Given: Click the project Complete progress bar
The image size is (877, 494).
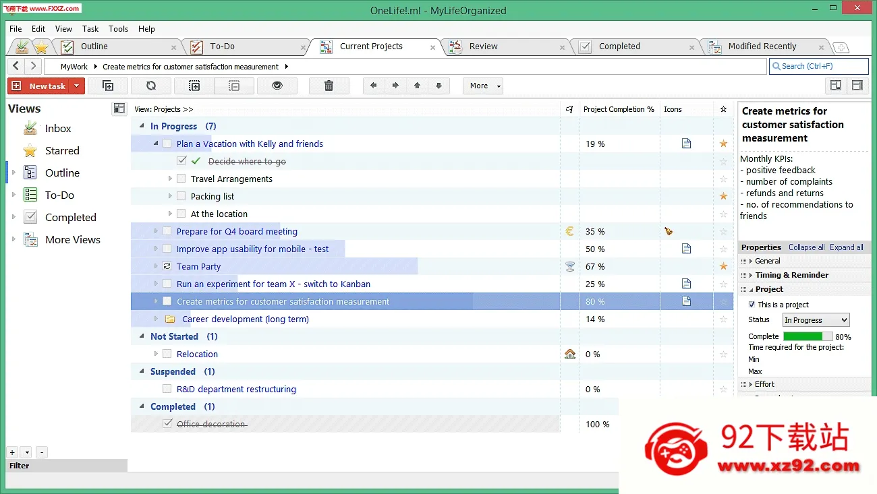Looking at the screenshot, I should (x=808, y=336).
